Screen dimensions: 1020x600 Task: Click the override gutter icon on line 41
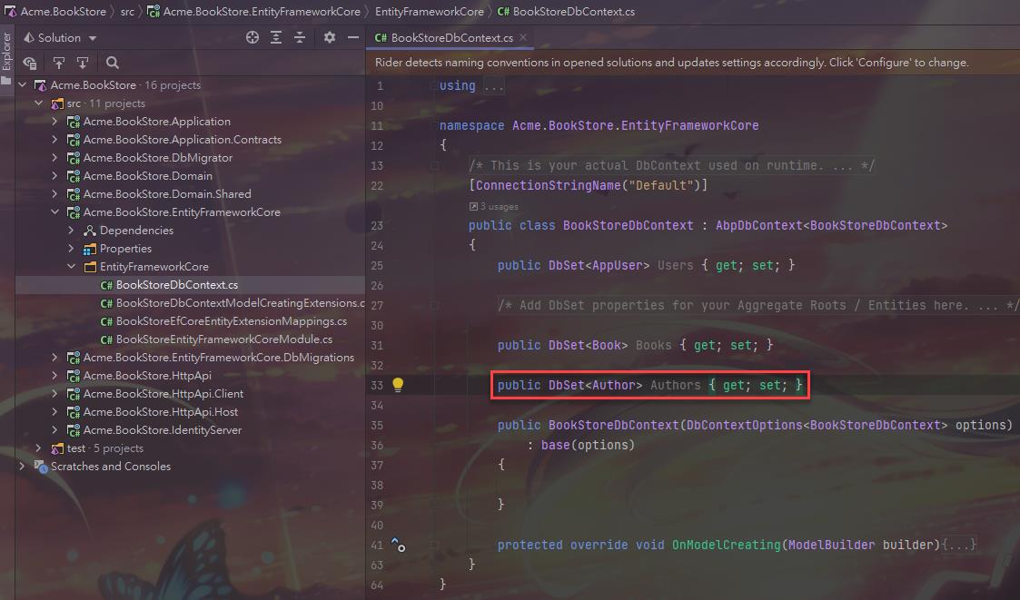pyautogui.click(x=397, y=545)
